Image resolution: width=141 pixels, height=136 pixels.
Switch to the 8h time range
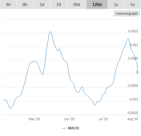25,4
